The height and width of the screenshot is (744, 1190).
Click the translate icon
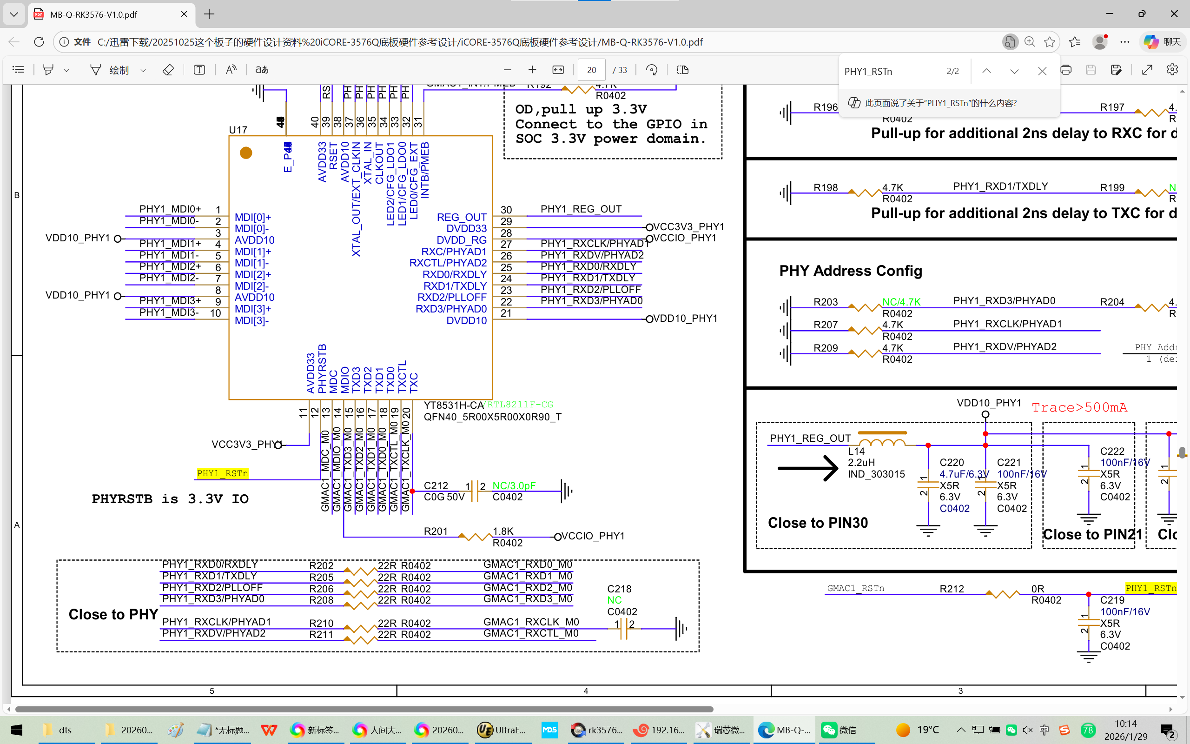click(x=262, y=70)
